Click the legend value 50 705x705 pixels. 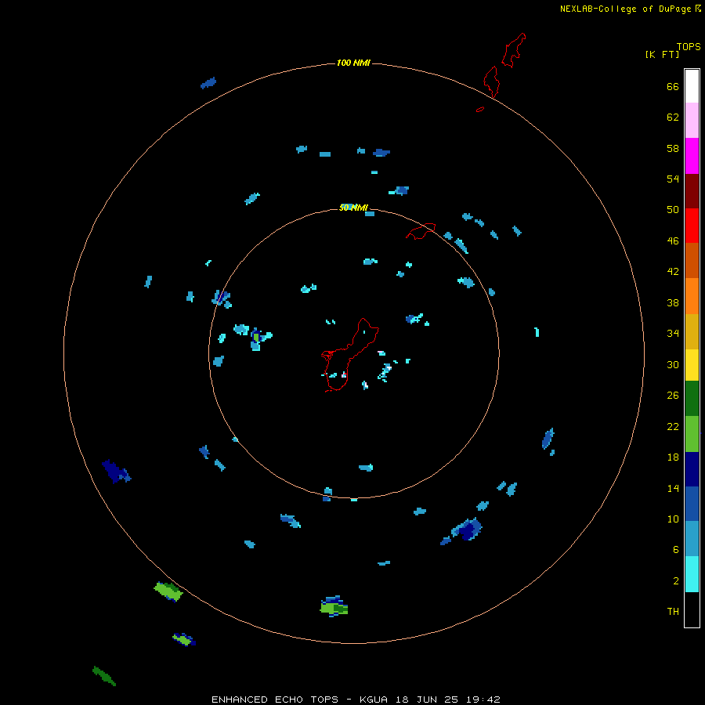(x=673, y=209)
